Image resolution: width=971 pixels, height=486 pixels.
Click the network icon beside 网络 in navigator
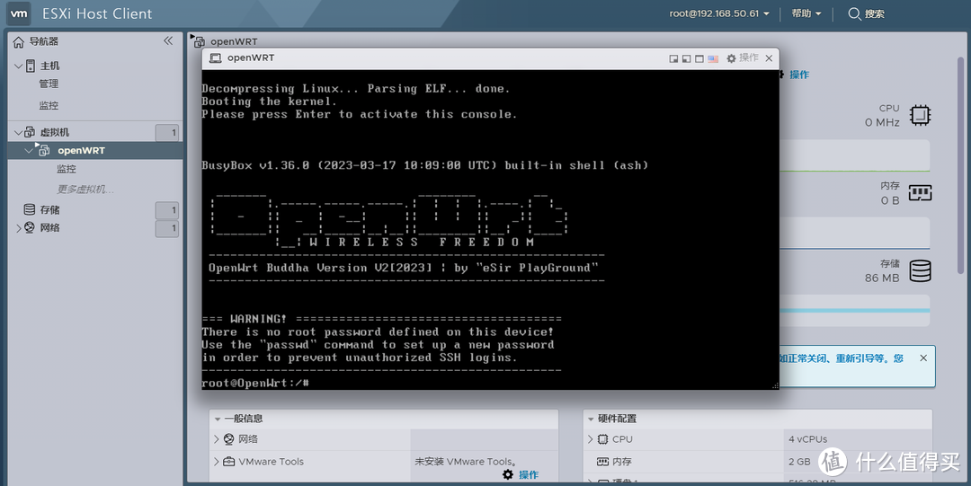tap(29, 228)
